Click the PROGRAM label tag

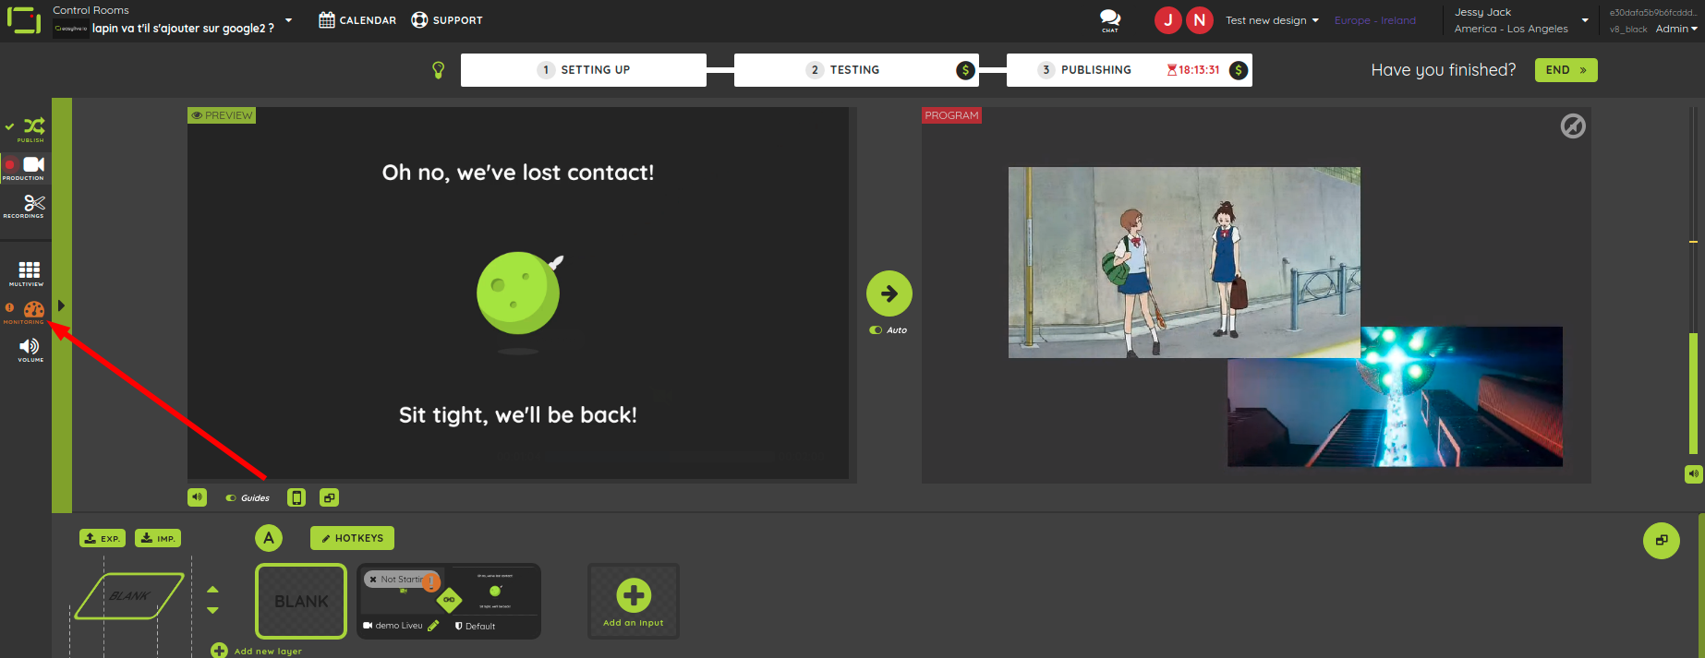coord(951,115)
